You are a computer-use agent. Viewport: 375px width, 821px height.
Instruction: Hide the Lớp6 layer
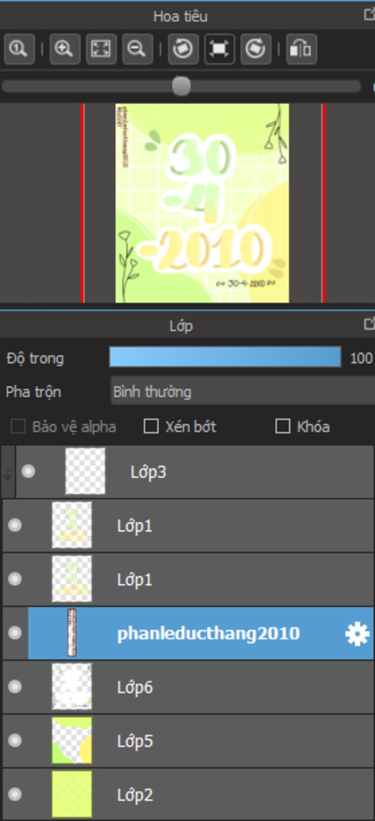[15, 686]
